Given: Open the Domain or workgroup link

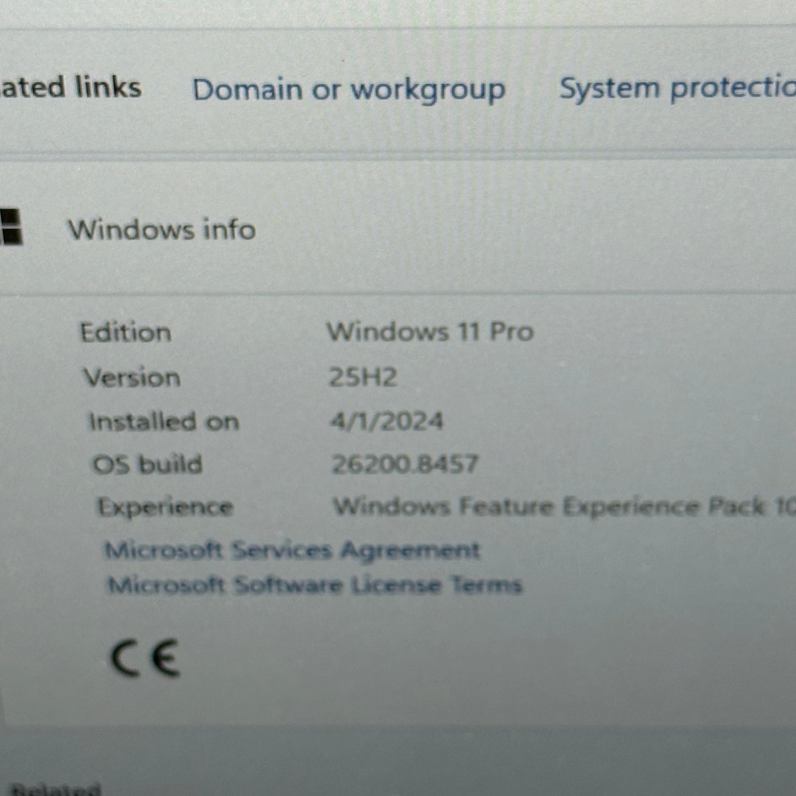Looking at the screenshot, I should (x=349, y=89).
